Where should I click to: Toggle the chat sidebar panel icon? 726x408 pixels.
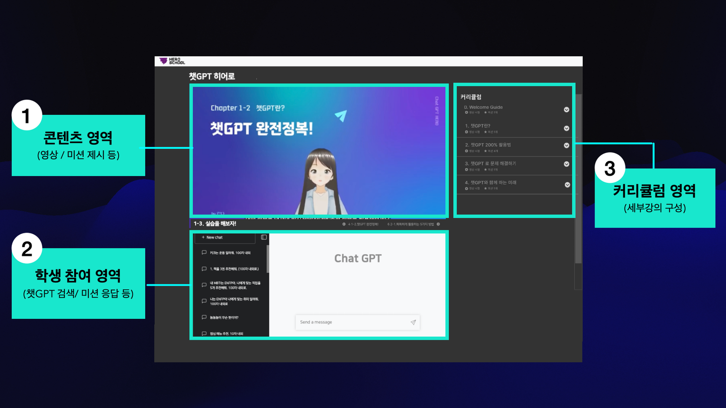pos(264,237)
